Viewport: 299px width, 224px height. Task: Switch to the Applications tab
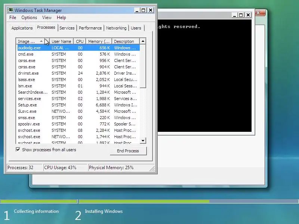click(22, 28)
